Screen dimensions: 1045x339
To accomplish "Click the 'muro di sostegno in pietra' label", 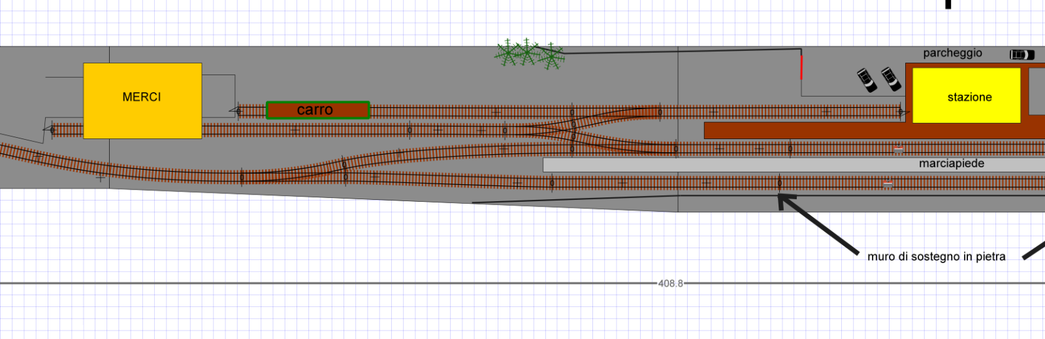I will point(936,257).
